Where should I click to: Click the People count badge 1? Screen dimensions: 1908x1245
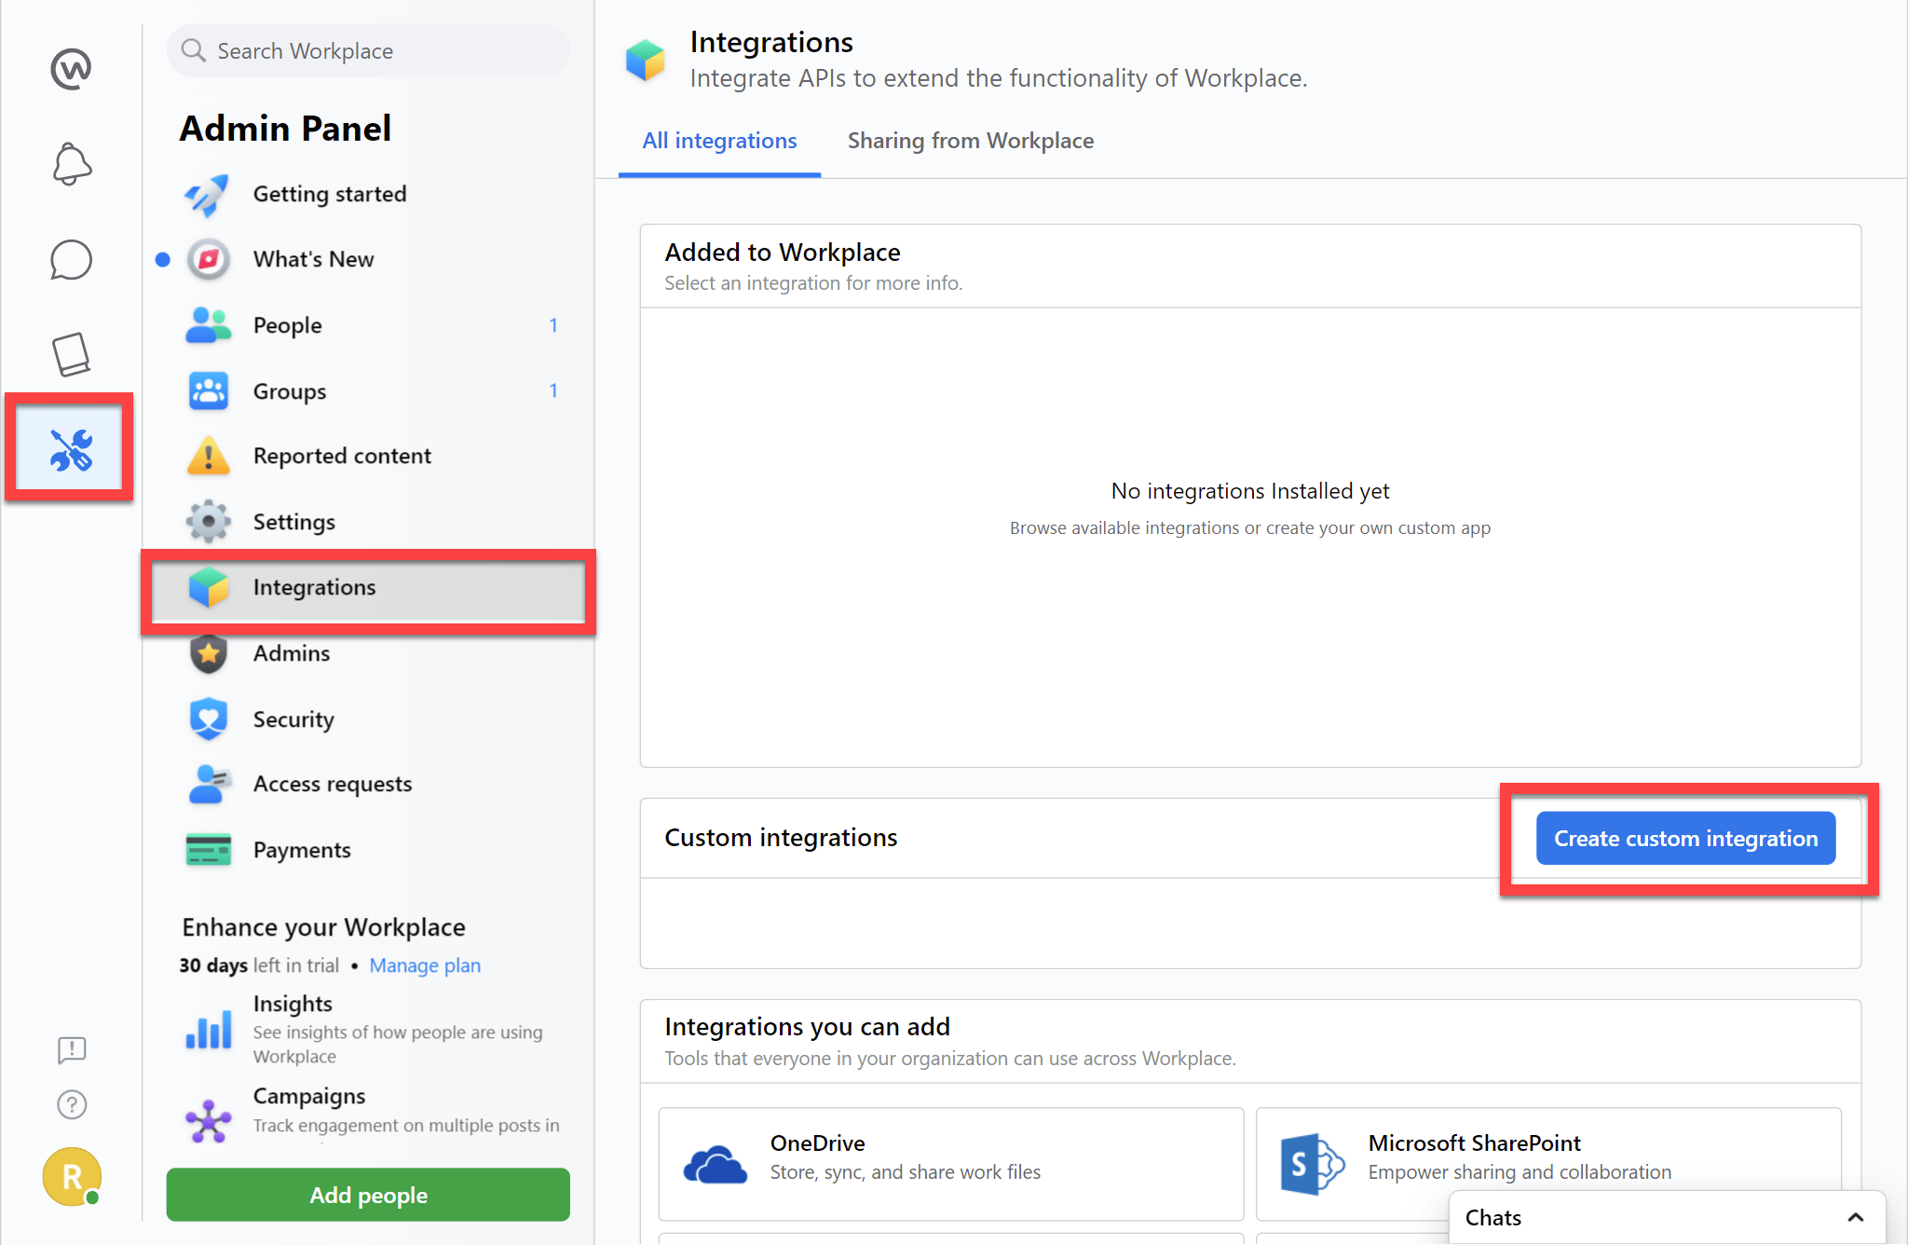point(553,325)
